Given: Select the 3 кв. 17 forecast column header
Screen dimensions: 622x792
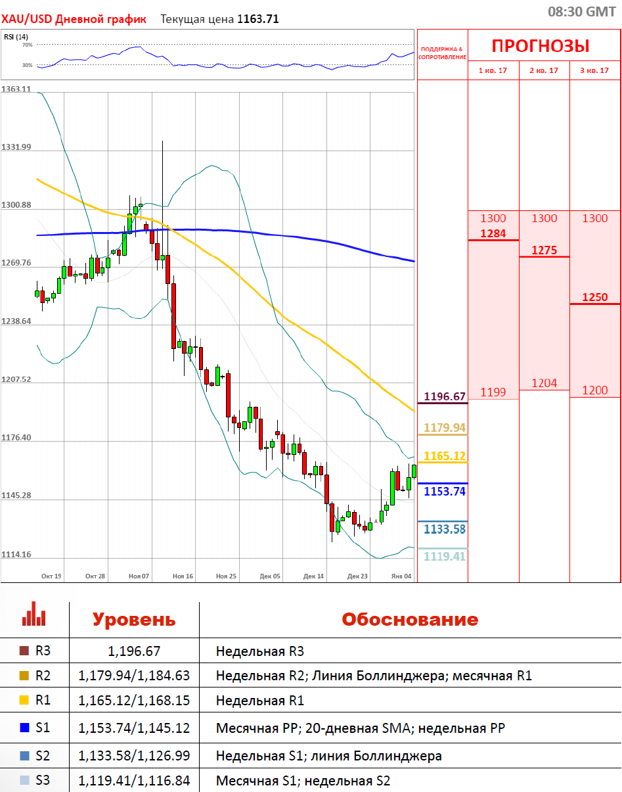Looking at the screenshot, I should point(594,70).
